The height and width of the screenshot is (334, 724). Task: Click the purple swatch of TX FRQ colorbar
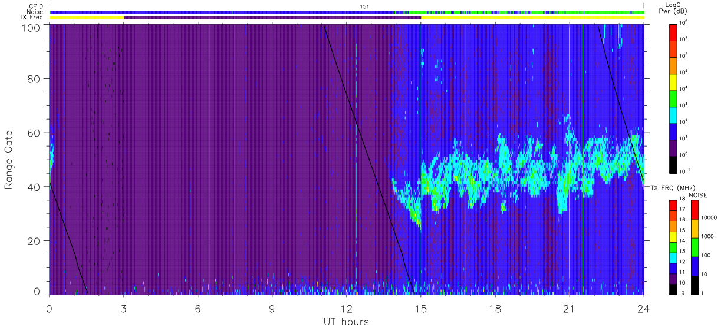673,277
